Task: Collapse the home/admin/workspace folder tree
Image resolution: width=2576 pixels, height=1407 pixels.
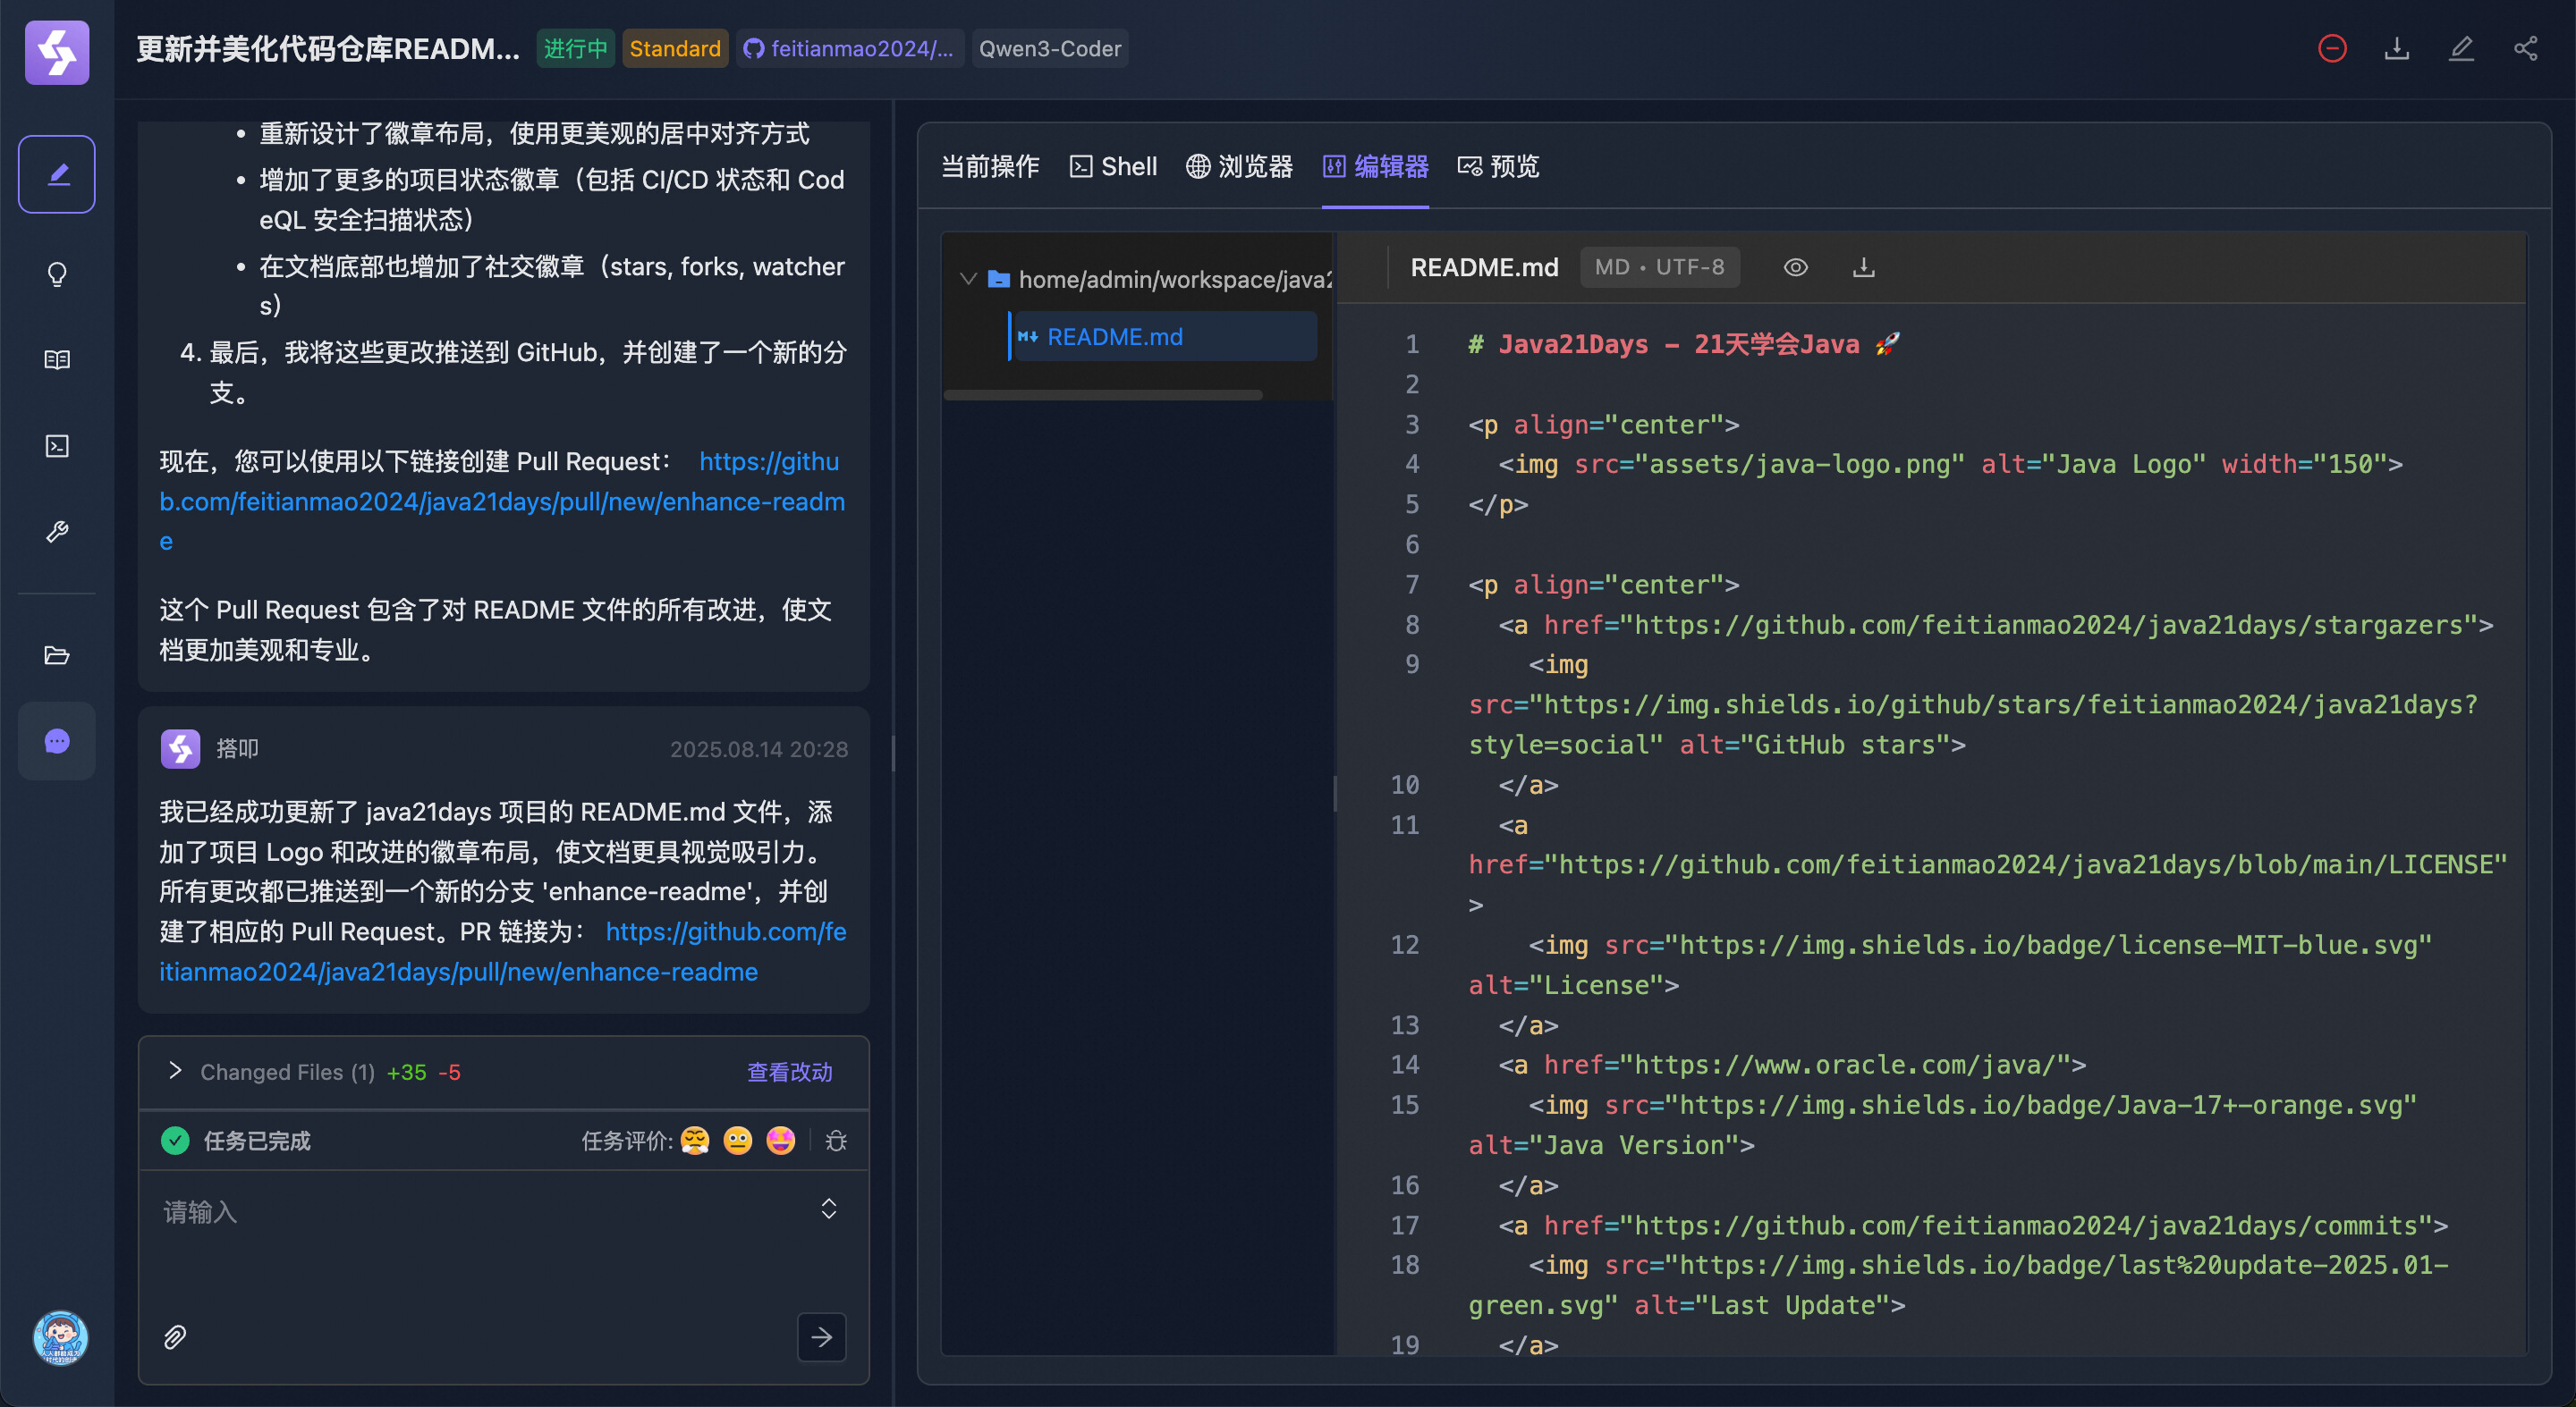Action: tap(967, 280)
